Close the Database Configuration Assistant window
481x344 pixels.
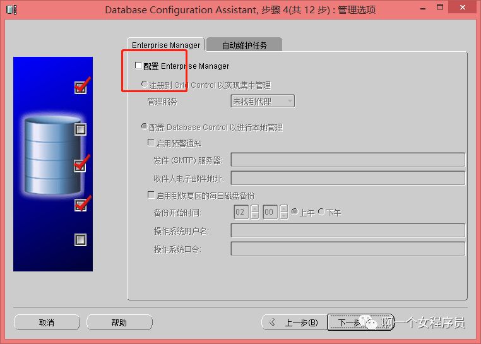(x=462, y=8)
